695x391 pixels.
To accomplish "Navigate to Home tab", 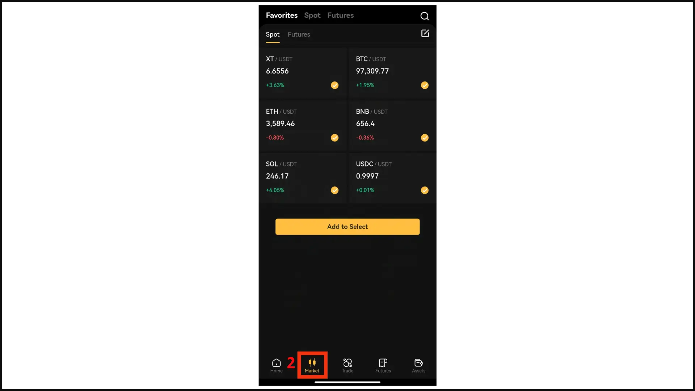I will tap(277, 365).
